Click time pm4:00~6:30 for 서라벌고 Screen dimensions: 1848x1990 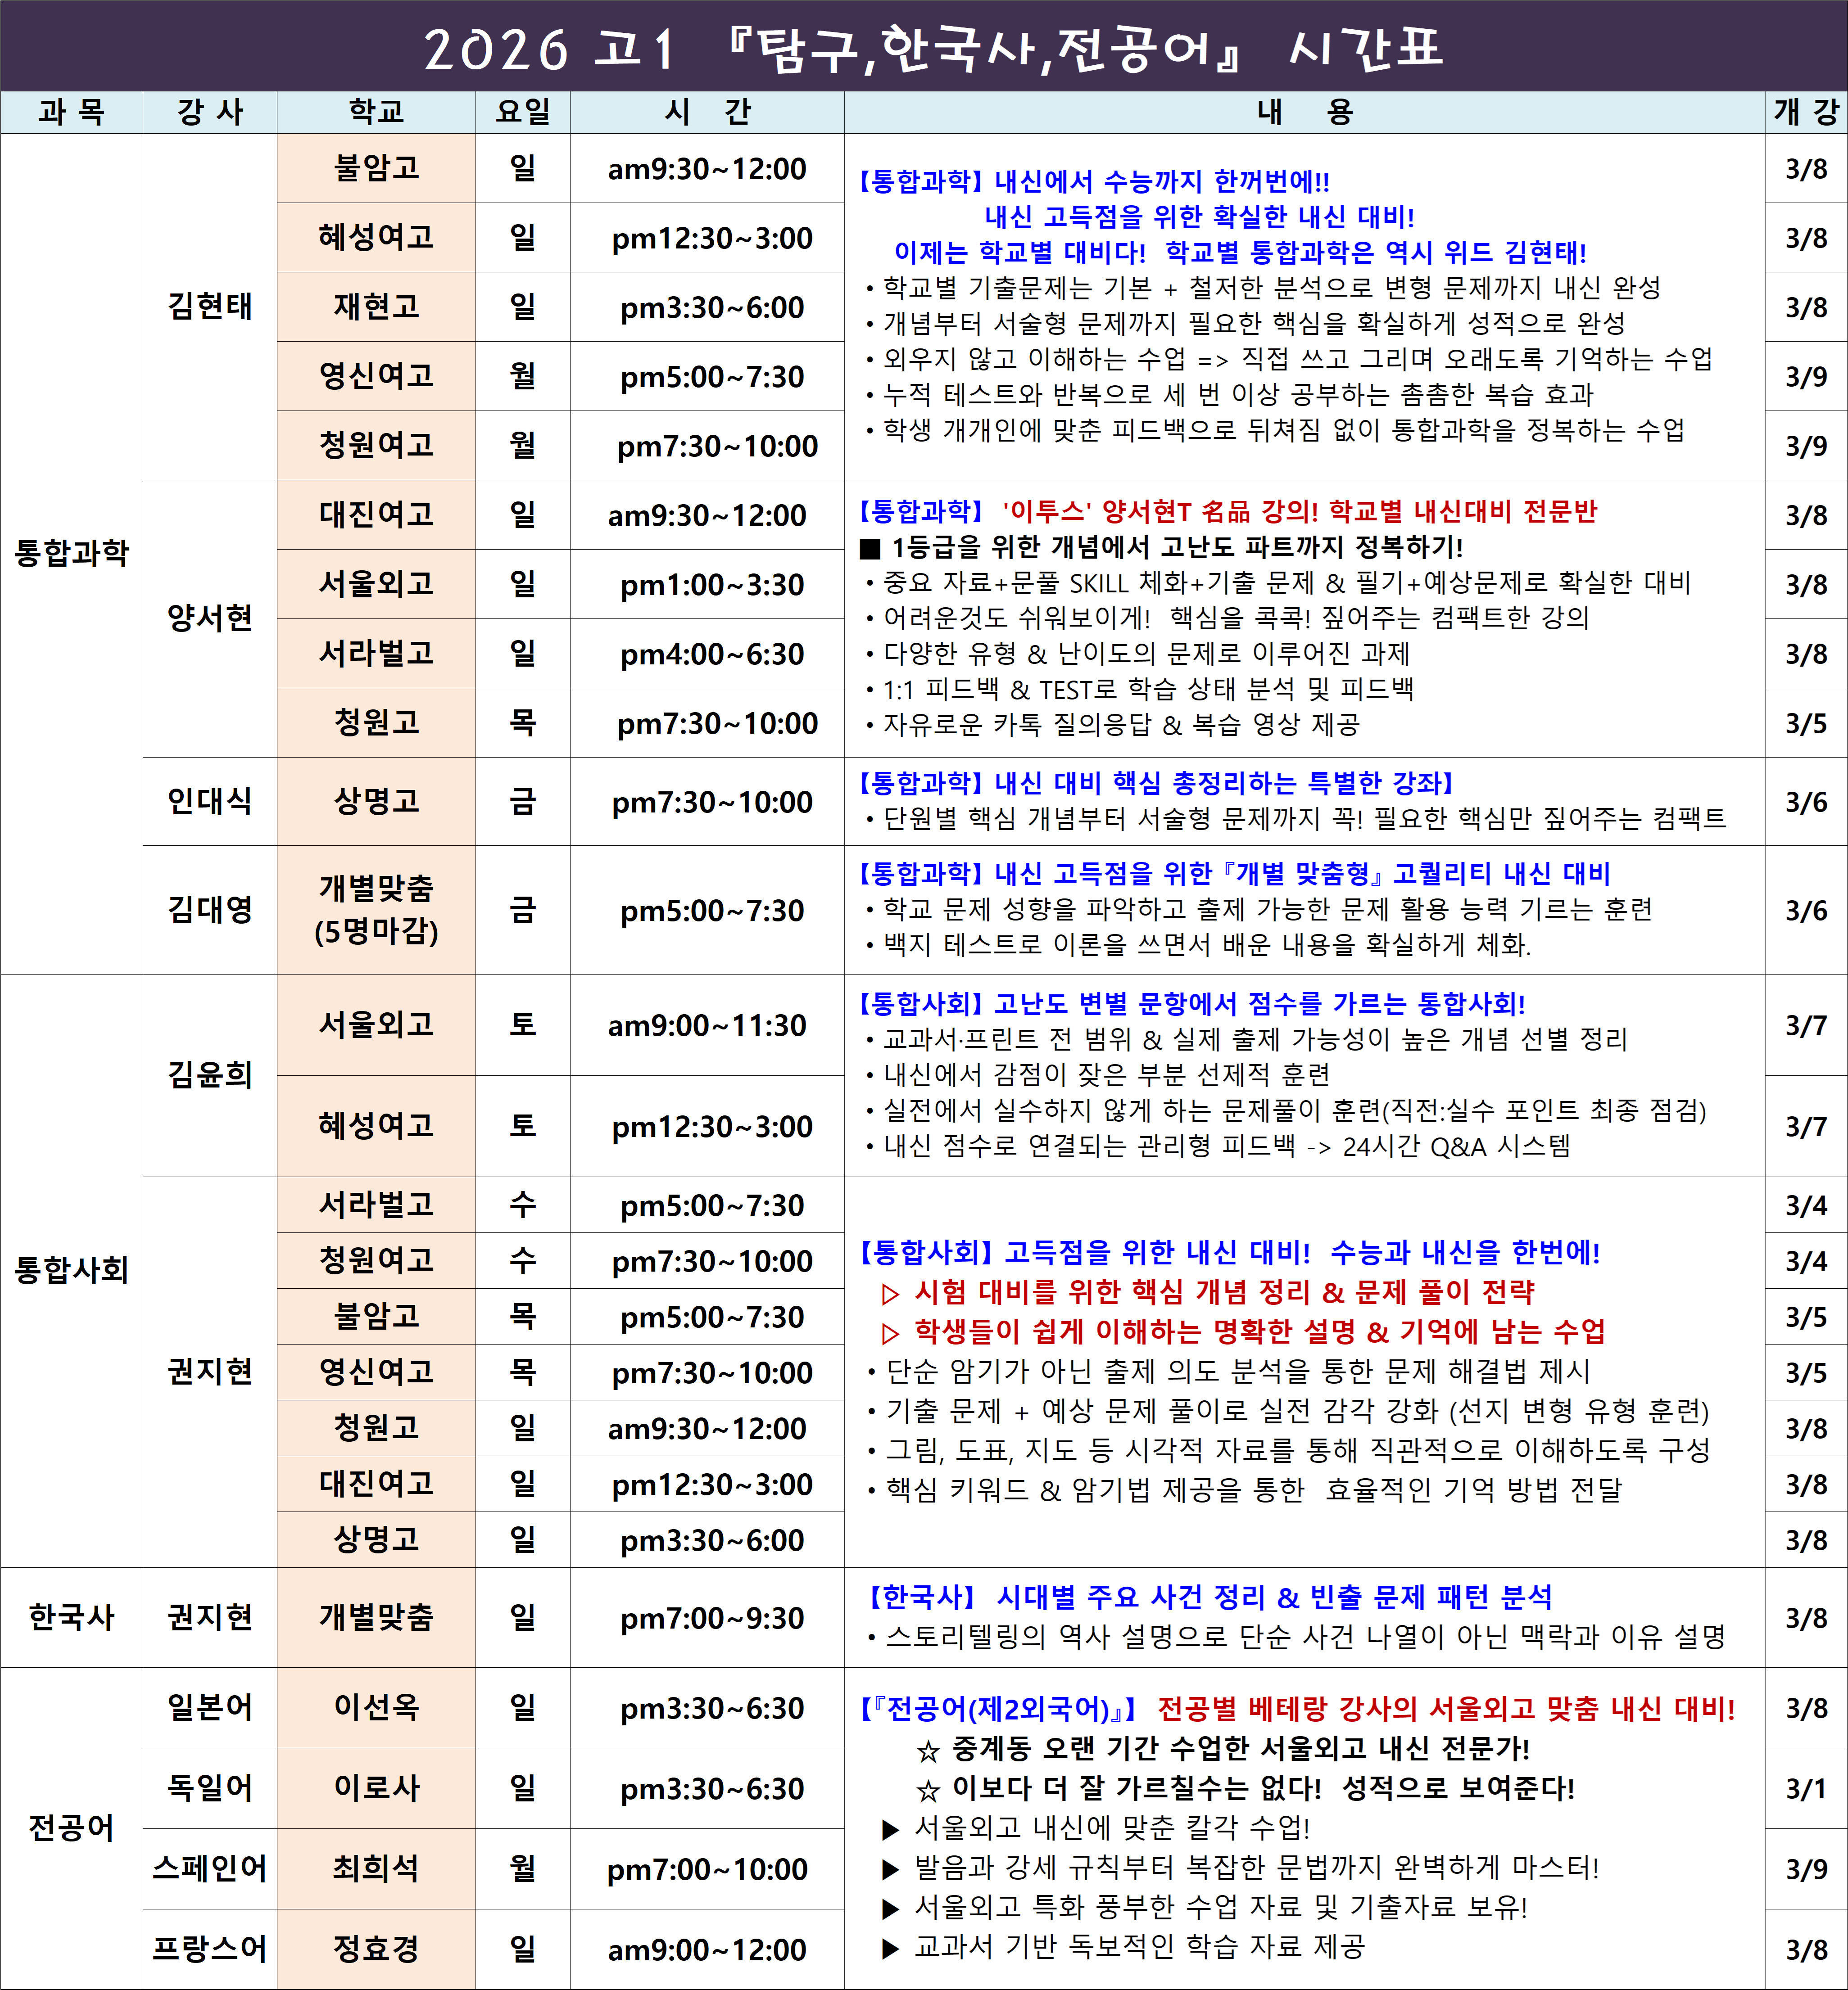[711, 654]
